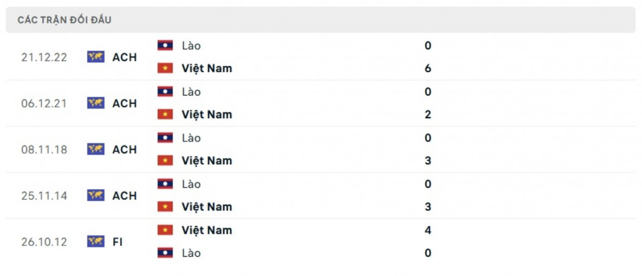
Task: Click Vietnam's score 4 in 26.10.12 match
Action: 427,230
